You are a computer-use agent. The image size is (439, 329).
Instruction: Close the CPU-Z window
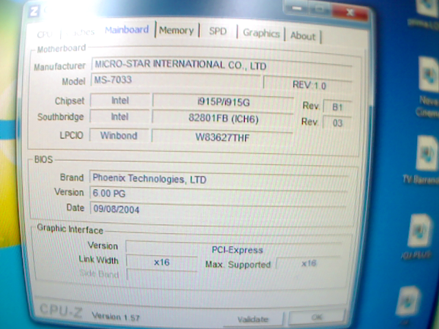pos(350,12)
